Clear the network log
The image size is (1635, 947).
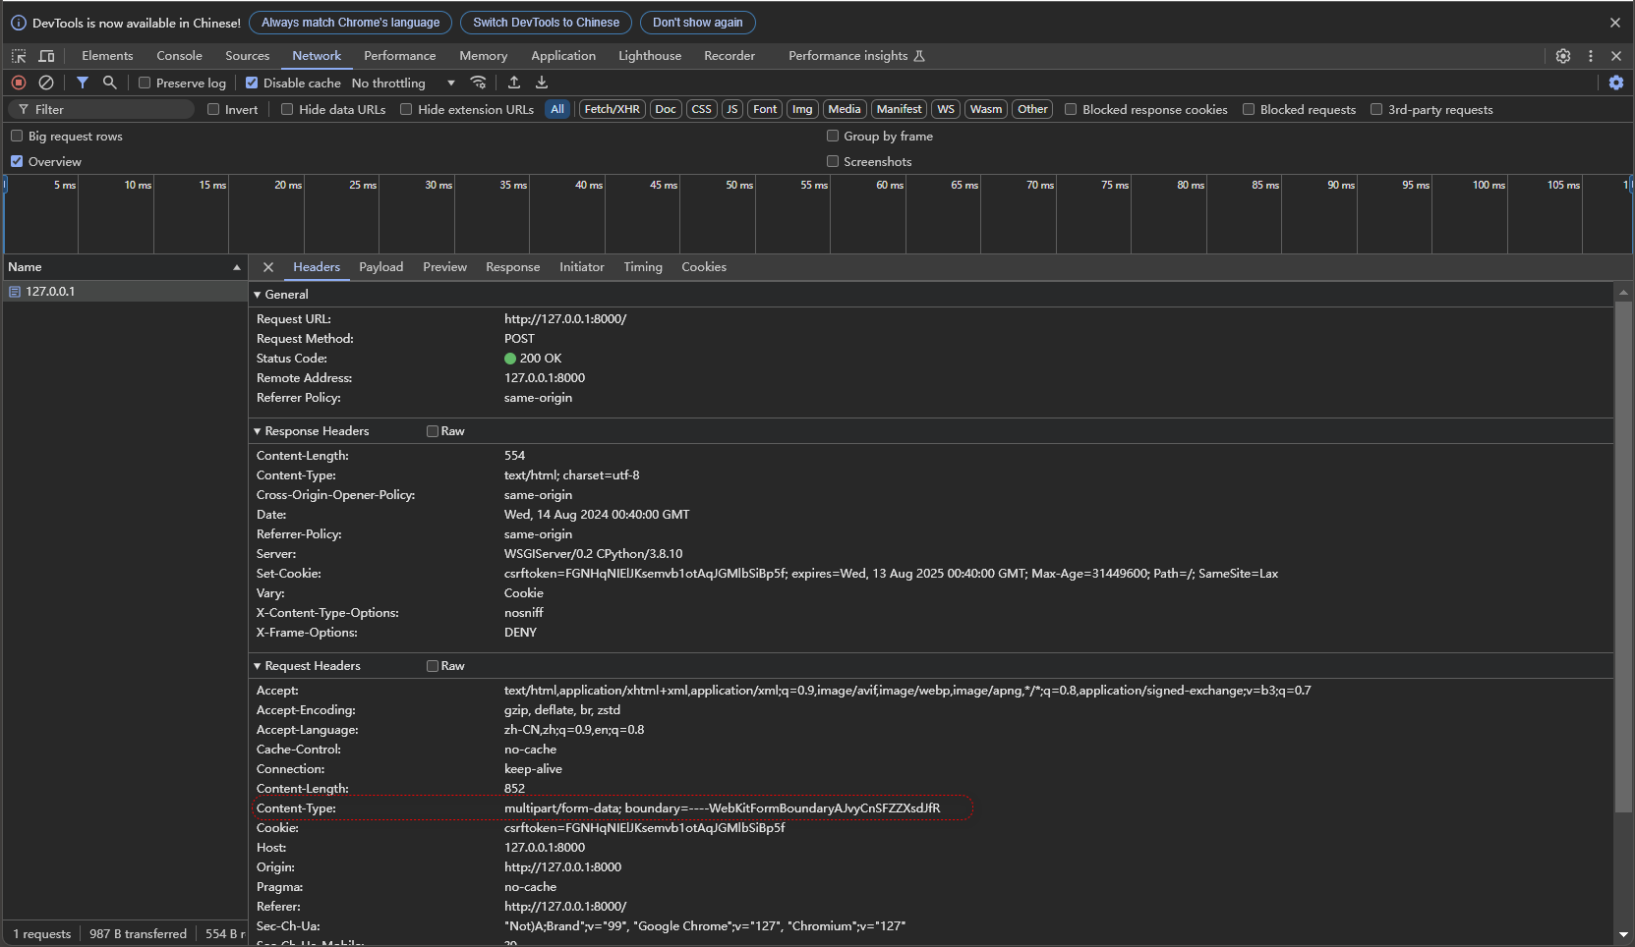pyautogui.click(x=46, y=83)
